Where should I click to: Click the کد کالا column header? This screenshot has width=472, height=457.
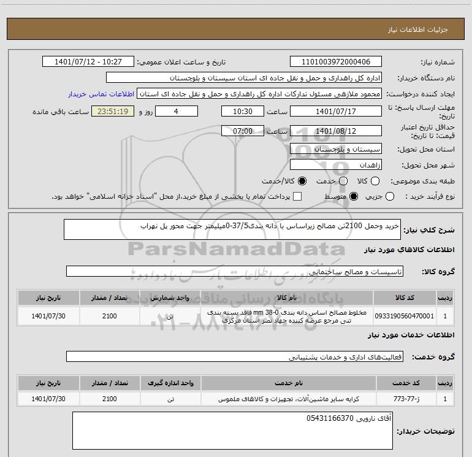(405, 298)
